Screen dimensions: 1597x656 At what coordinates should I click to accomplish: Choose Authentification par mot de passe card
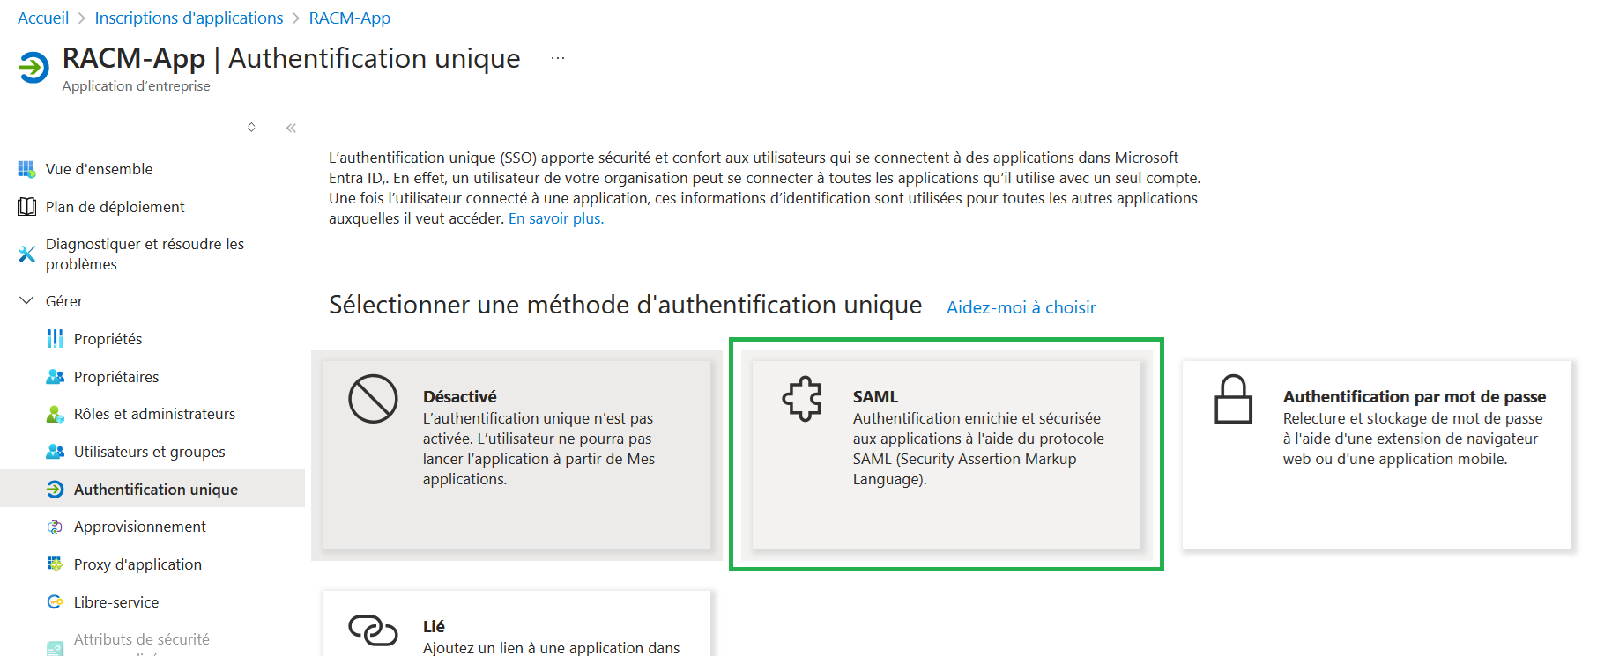coord(1377,454)
